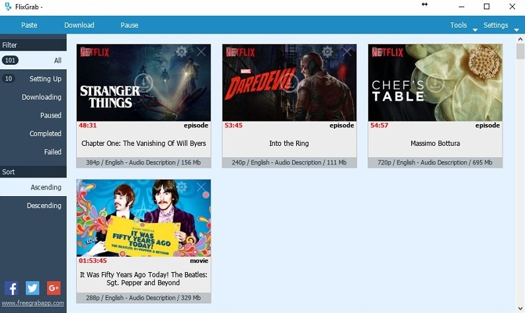The height and width of the screenshot is (313, 525).
Task: Select the Daredevil thumbnail
Action: coord(290,83)
